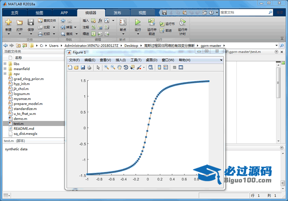Click Edit Plot arrow tool in Figure 1
Screen dimensions: 288x201
(98, 68)
